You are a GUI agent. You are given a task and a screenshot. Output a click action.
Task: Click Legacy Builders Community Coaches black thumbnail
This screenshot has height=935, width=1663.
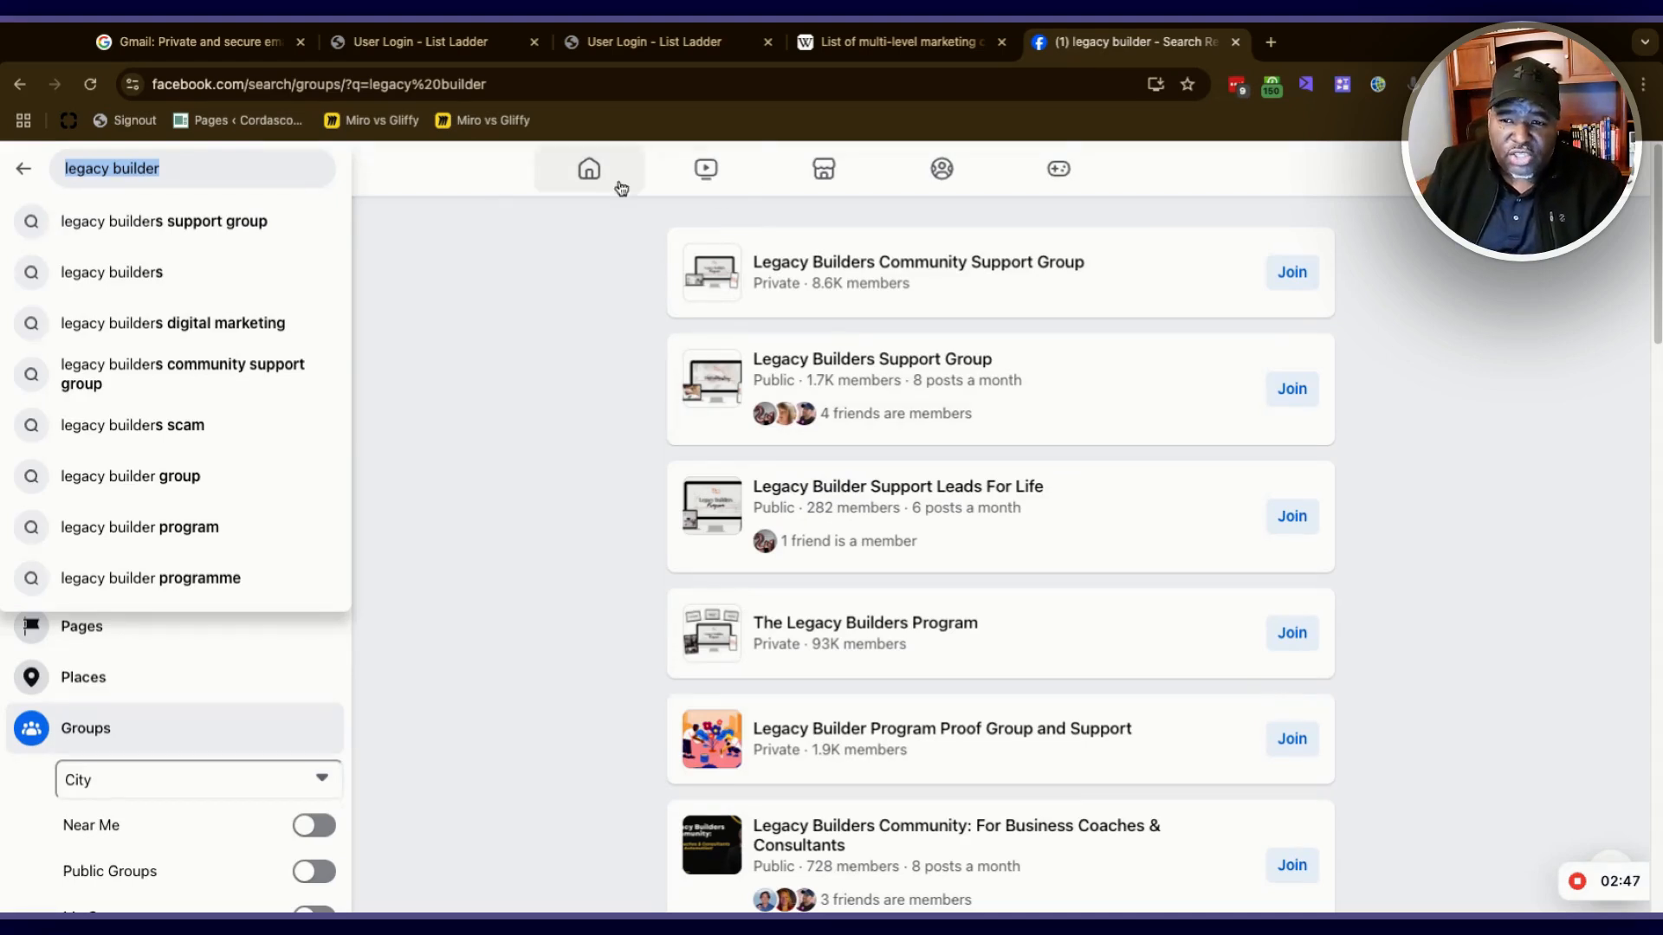pyautogui.click(x=712, y=845)
